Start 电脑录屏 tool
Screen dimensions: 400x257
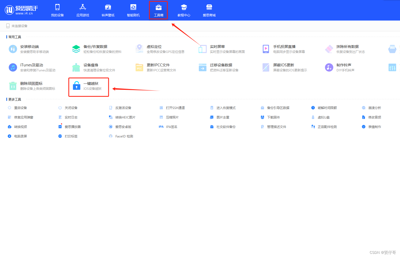pyautogui.click(x=17, y=136)
